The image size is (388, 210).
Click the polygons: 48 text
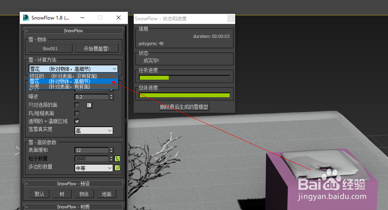151,43
